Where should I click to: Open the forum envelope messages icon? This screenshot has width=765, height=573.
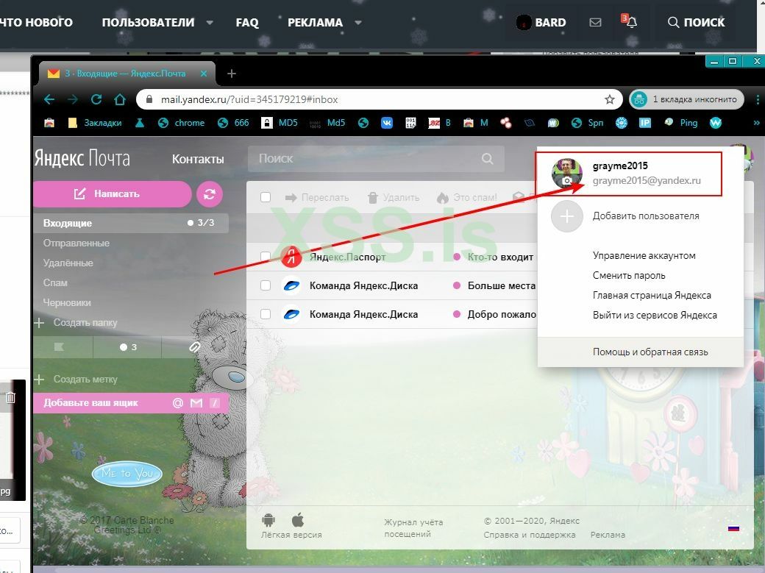[x=595, y=23]
